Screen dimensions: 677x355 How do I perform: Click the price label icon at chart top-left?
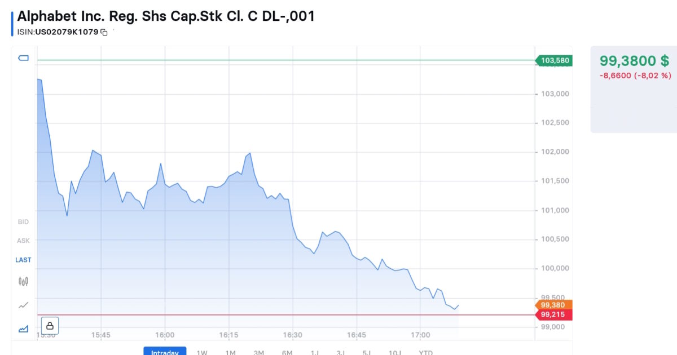(x=24, y=58)
